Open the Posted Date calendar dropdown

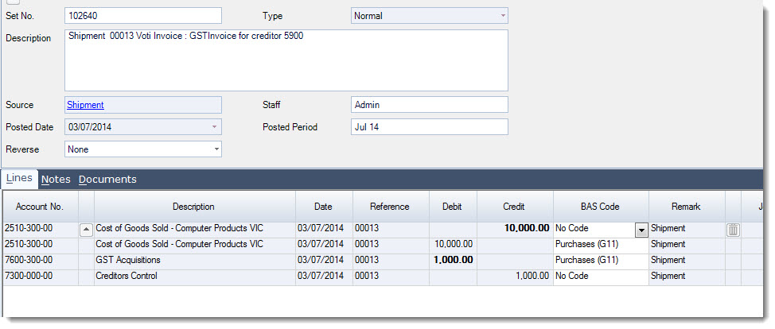tap(214, 127)
